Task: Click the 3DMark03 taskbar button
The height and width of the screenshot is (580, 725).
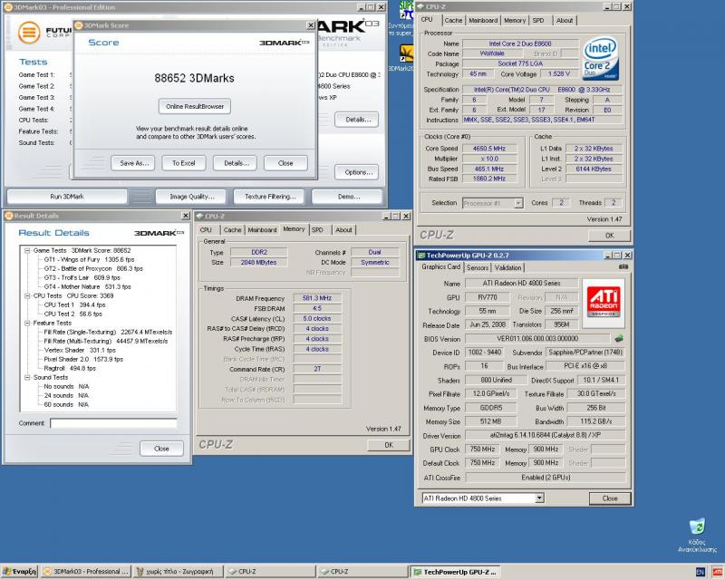Action: [x=85, y=572]
